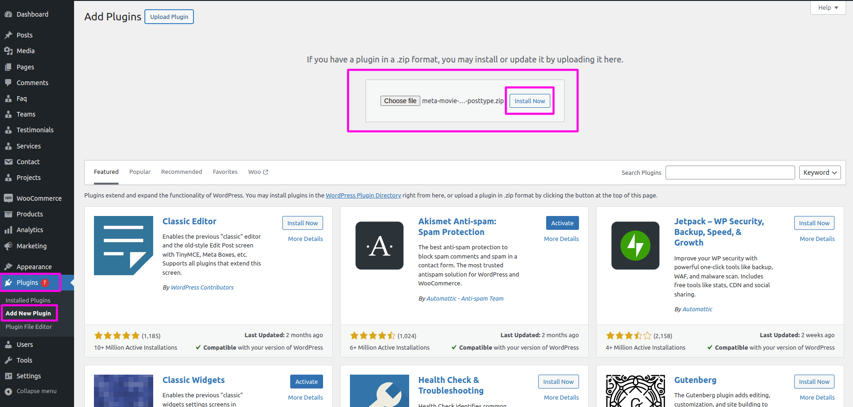This screenshot has height=407, width=853.
Task: View More Details for Gutenberg
Action: pyautogui.click(x=817, y=398)
